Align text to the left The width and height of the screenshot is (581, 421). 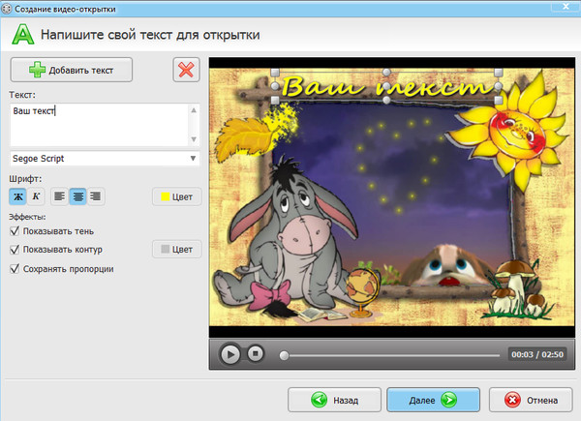[x=60, y=196]
